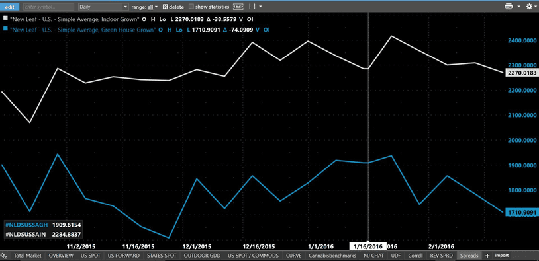Click the 12/16/2015 date axis label
The width and height of the screenshot is (539, 261).
tap(258, 246)
